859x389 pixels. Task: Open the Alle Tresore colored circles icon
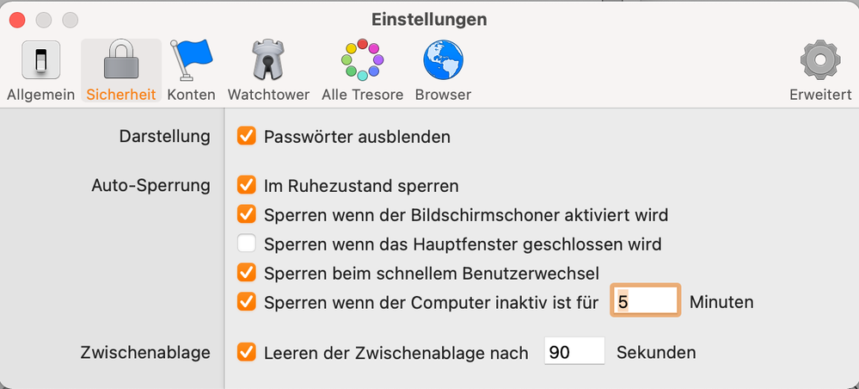tap(362, 62)
